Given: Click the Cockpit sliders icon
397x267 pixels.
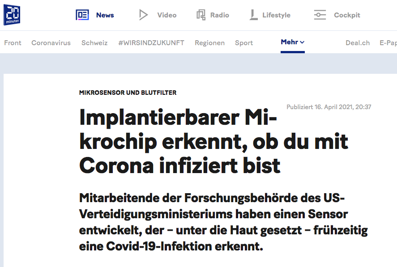Looking at the screenshot, I should (x=320, y=15).
